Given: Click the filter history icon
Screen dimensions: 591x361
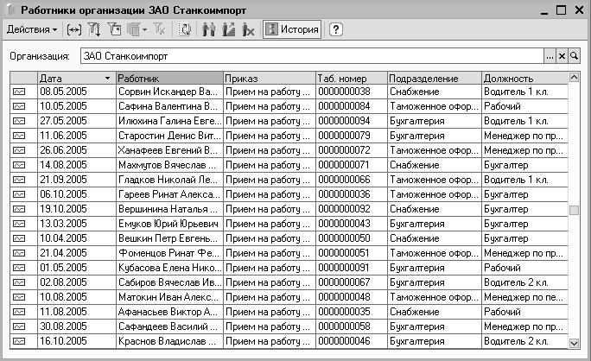Looking at the screenshot, I should [134, 29].
